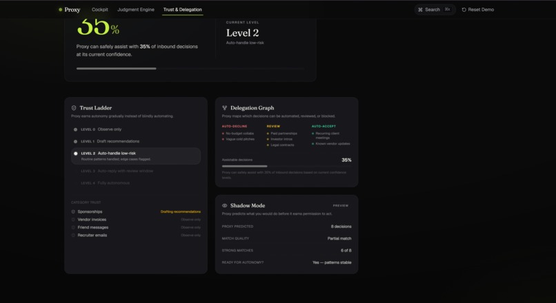Click the Recruiter emails row icon

click(73, 235)
